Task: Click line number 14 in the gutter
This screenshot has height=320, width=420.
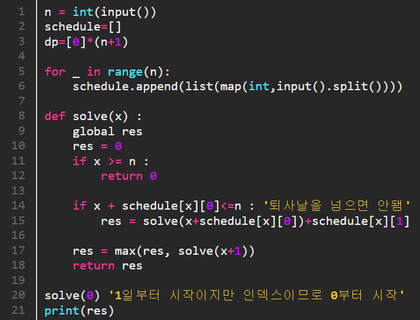Action: (x=18, y=205)
